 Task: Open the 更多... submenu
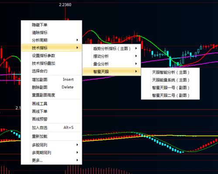[51, 160]
